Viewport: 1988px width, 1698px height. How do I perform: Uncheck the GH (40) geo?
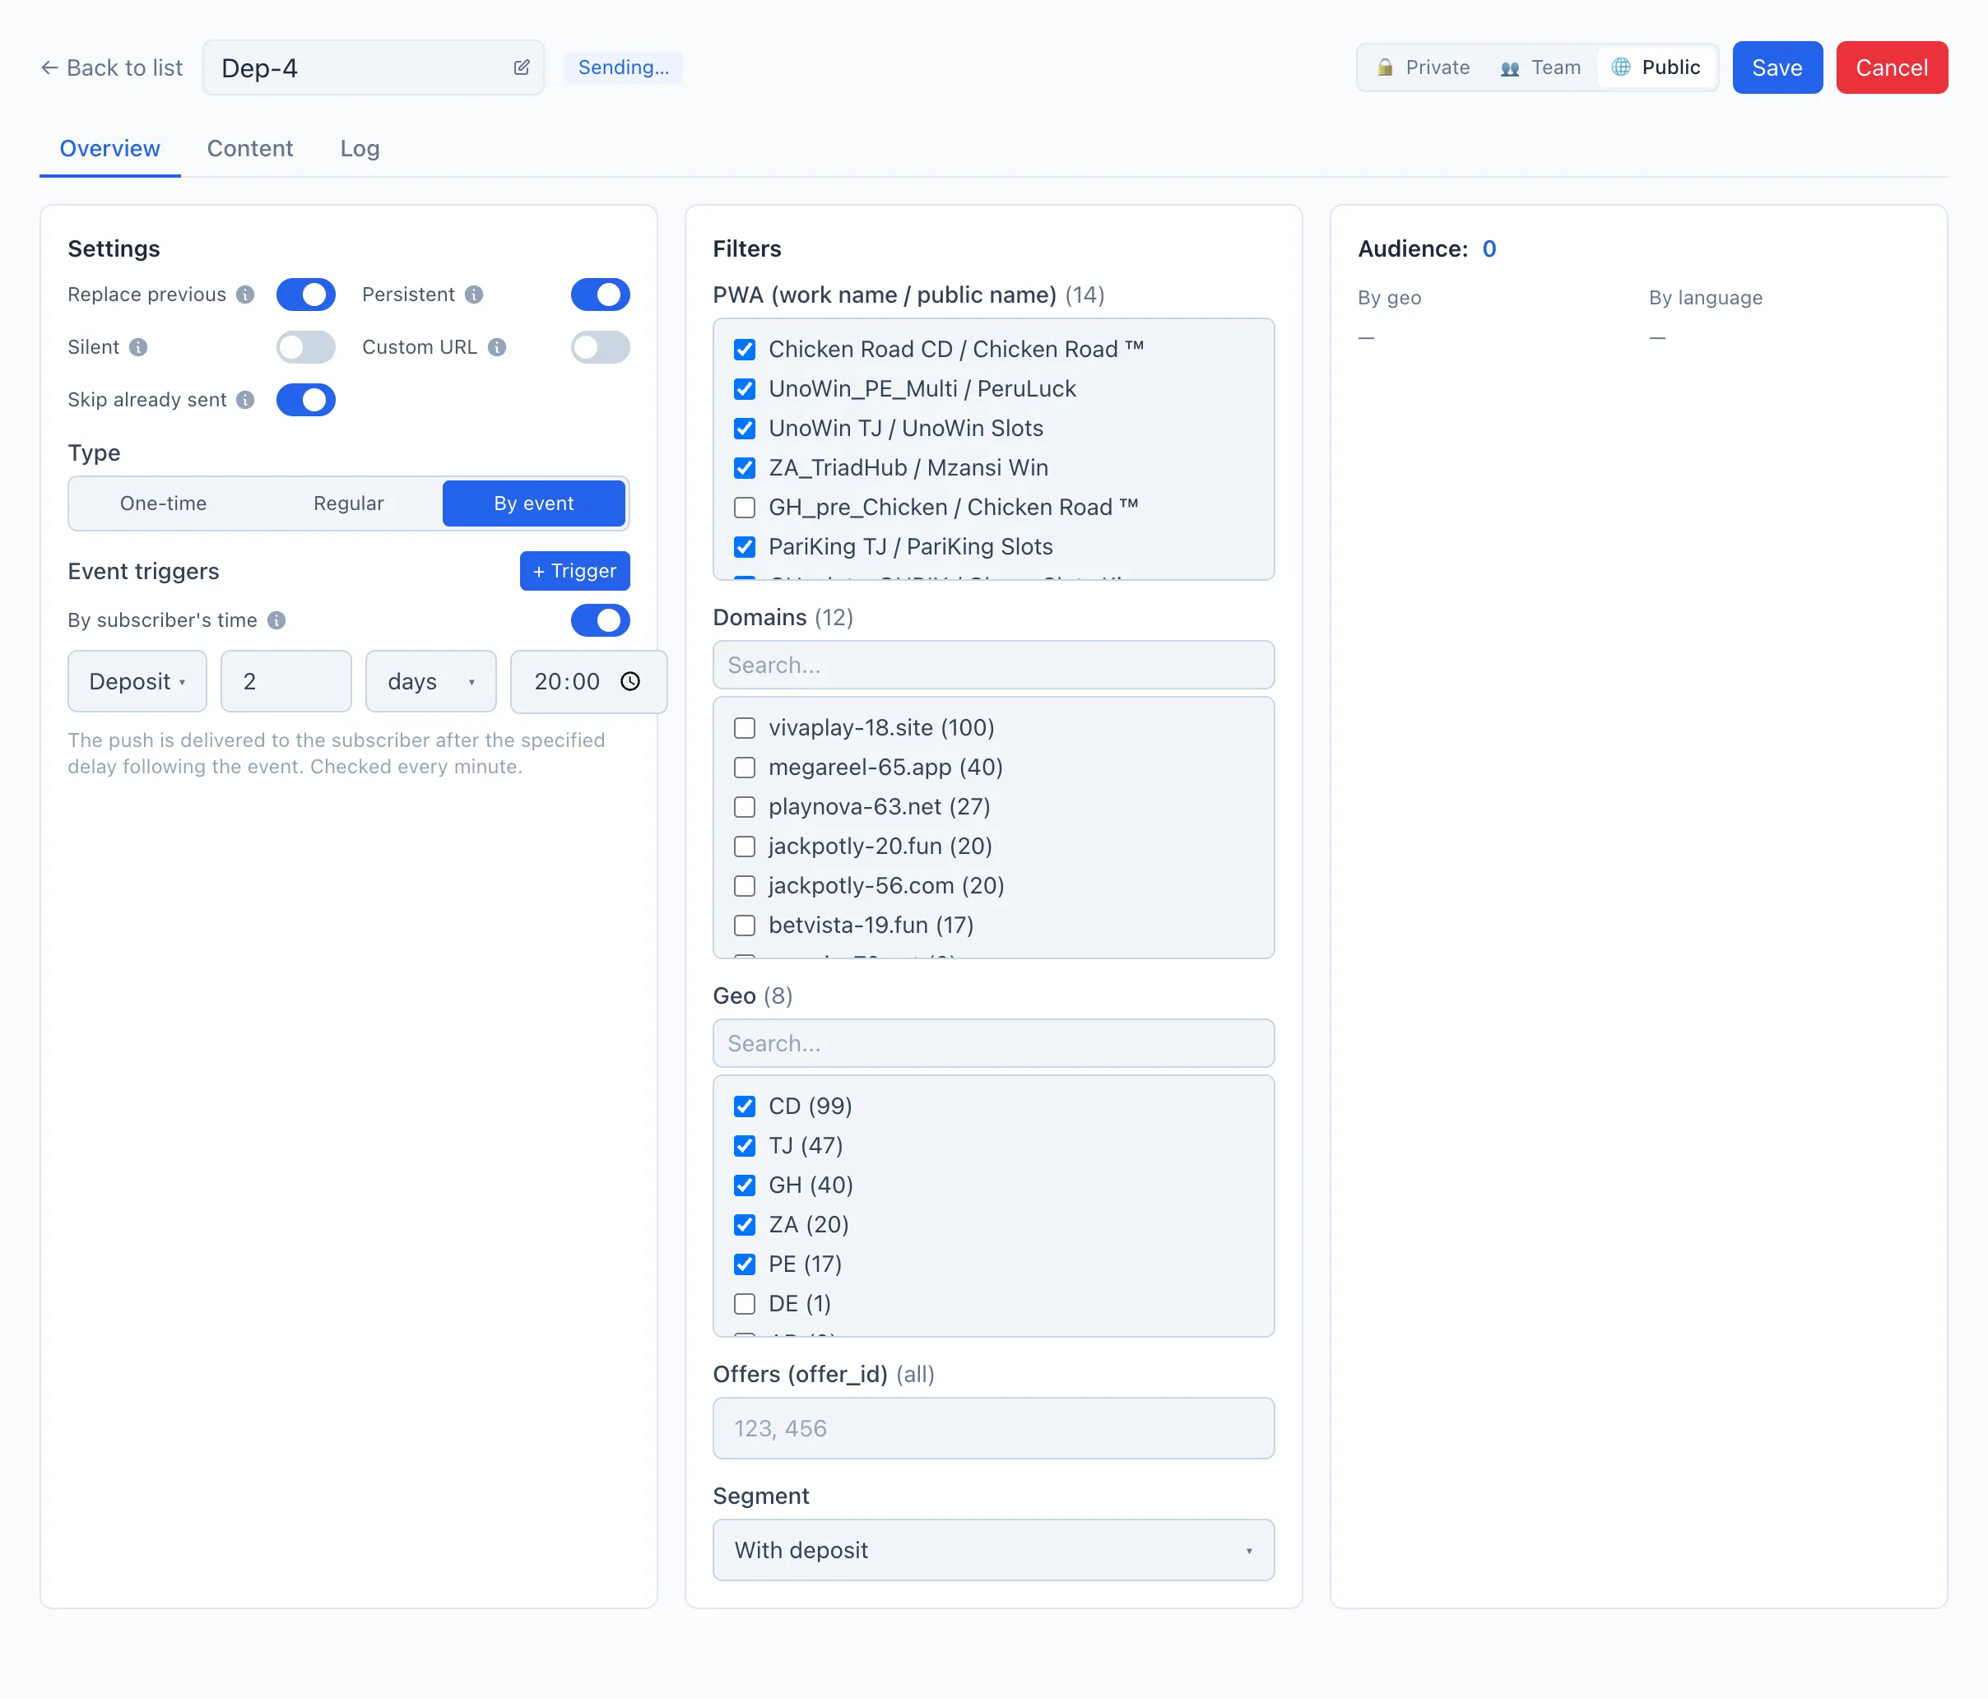745,1185
